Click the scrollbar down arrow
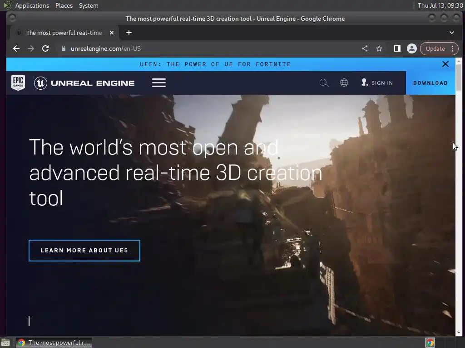The height and width of the screenshot is (348, 465). tap(459, 333)
